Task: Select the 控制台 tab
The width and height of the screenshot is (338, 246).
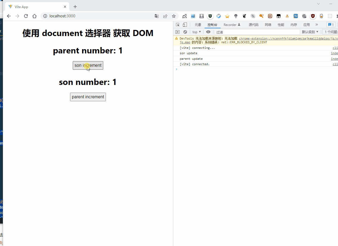Action: [x=213, y=25]
